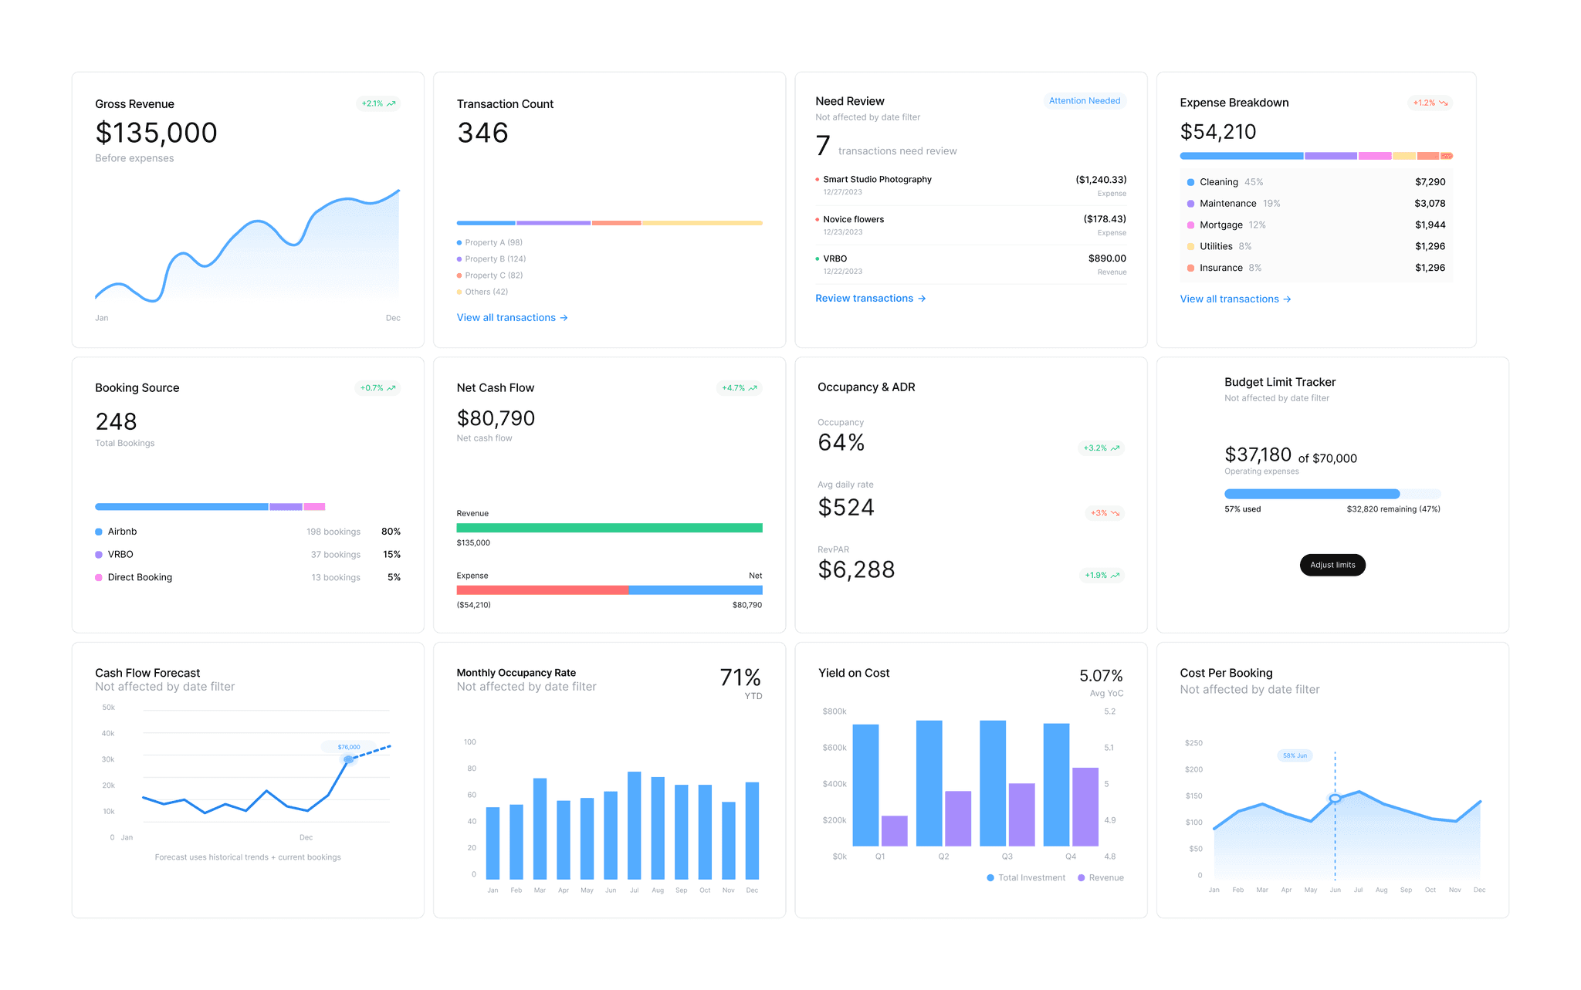This screenshot has height=990, width=1581.
Task: Click the green Revenue bar in Net Cash Flow
Action: [609, 529]
